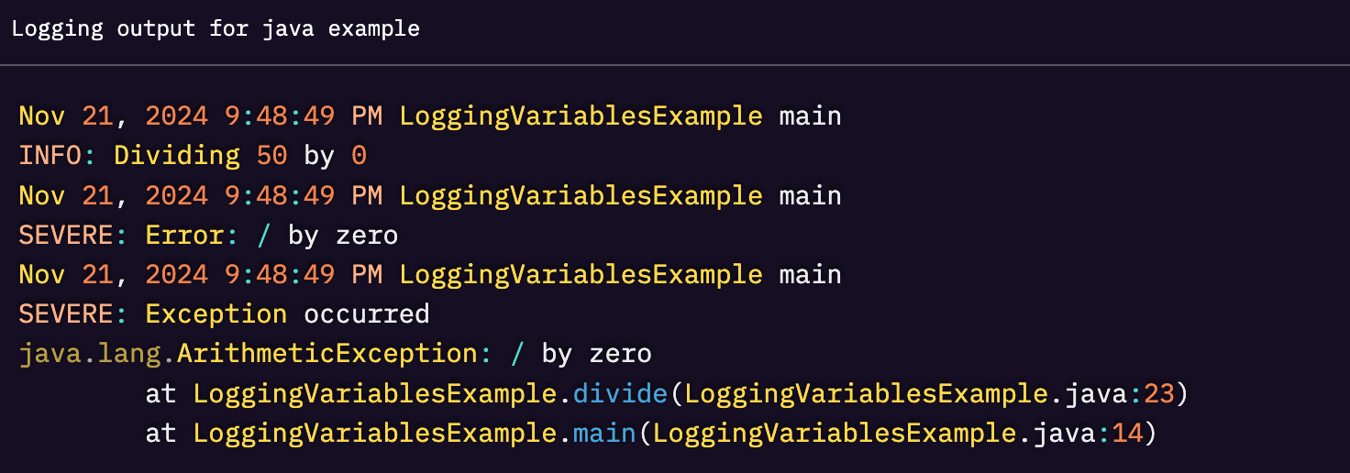
Task: Click "PM" in the last timestamp line
Action: click(x=367, y=275)
